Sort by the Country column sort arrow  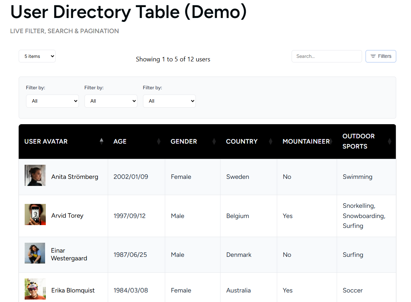click(x=270, y=141)
